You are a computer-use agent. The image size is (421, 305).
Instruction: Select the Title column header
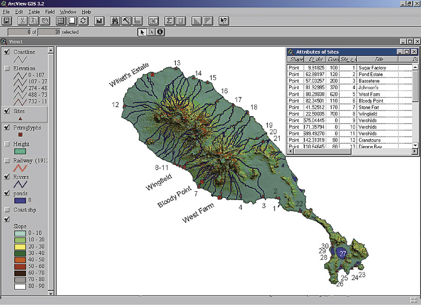pos(379,59)
